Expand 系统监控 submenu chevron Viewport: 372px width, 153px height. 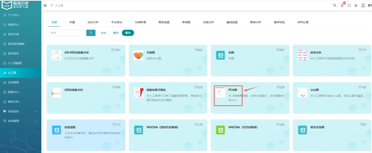[x=36, y=111]
